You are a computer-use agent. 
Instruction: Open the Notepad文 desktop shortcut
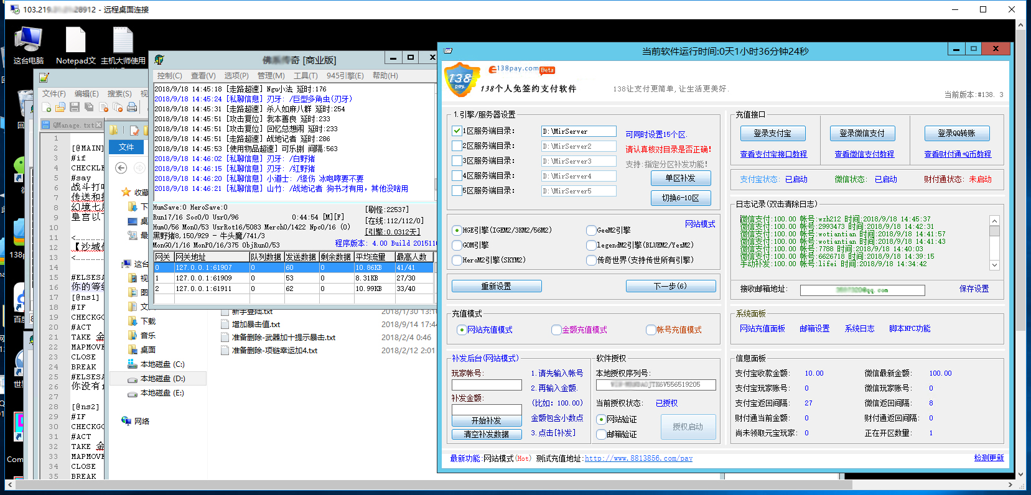[75, 45]
